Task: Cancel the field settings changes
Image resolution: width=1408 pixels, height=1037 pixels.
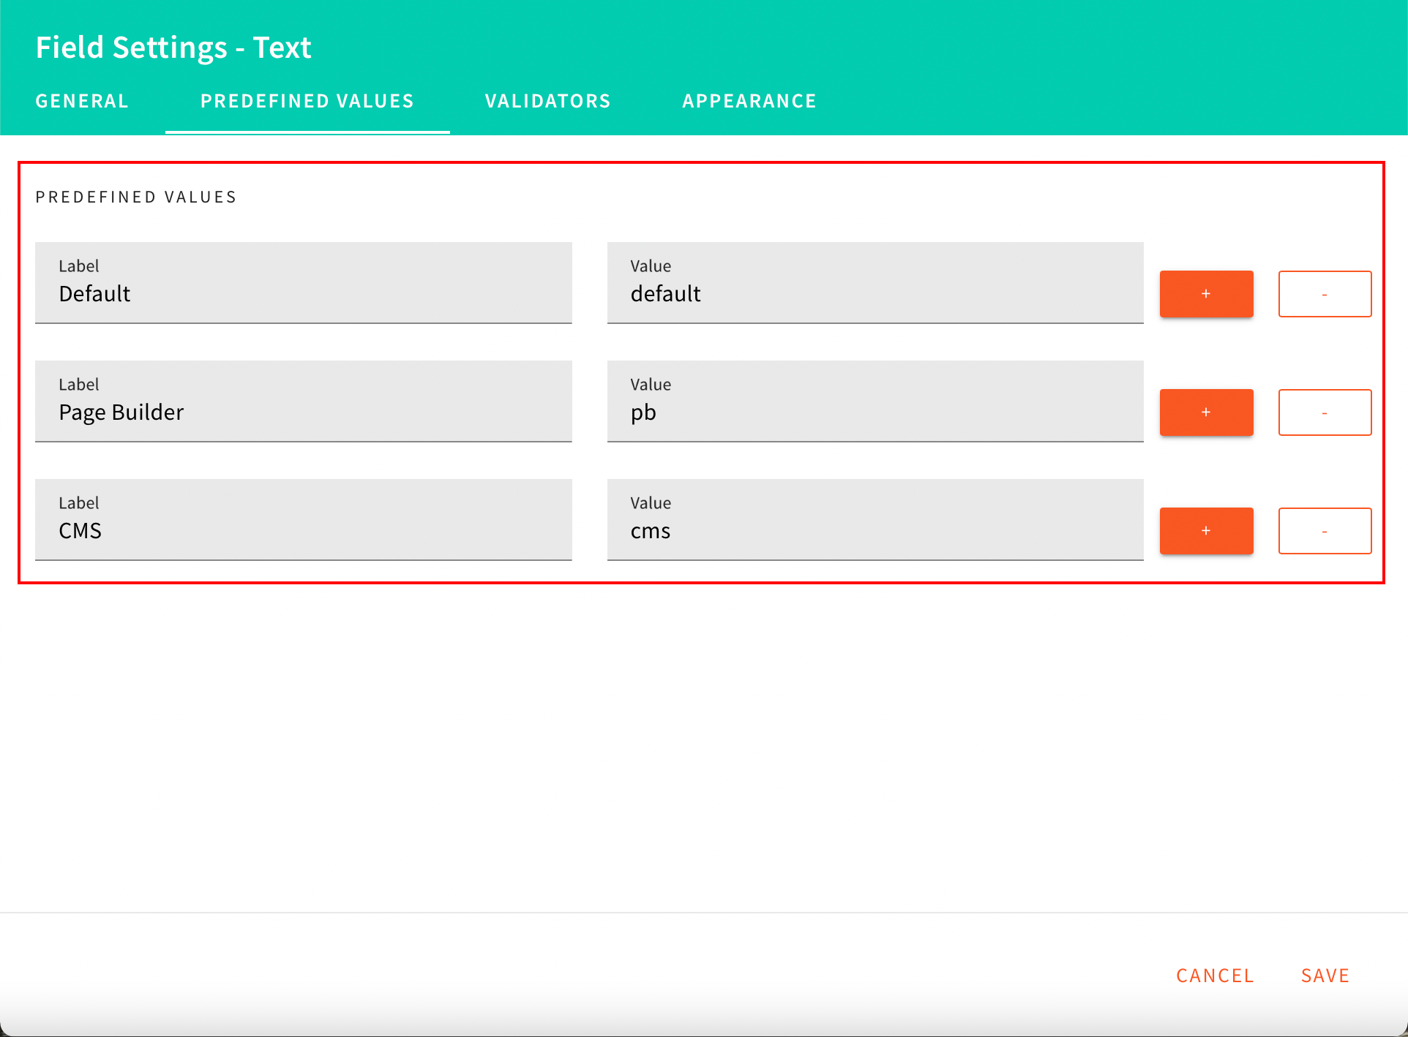Action: coord(1214,975)
